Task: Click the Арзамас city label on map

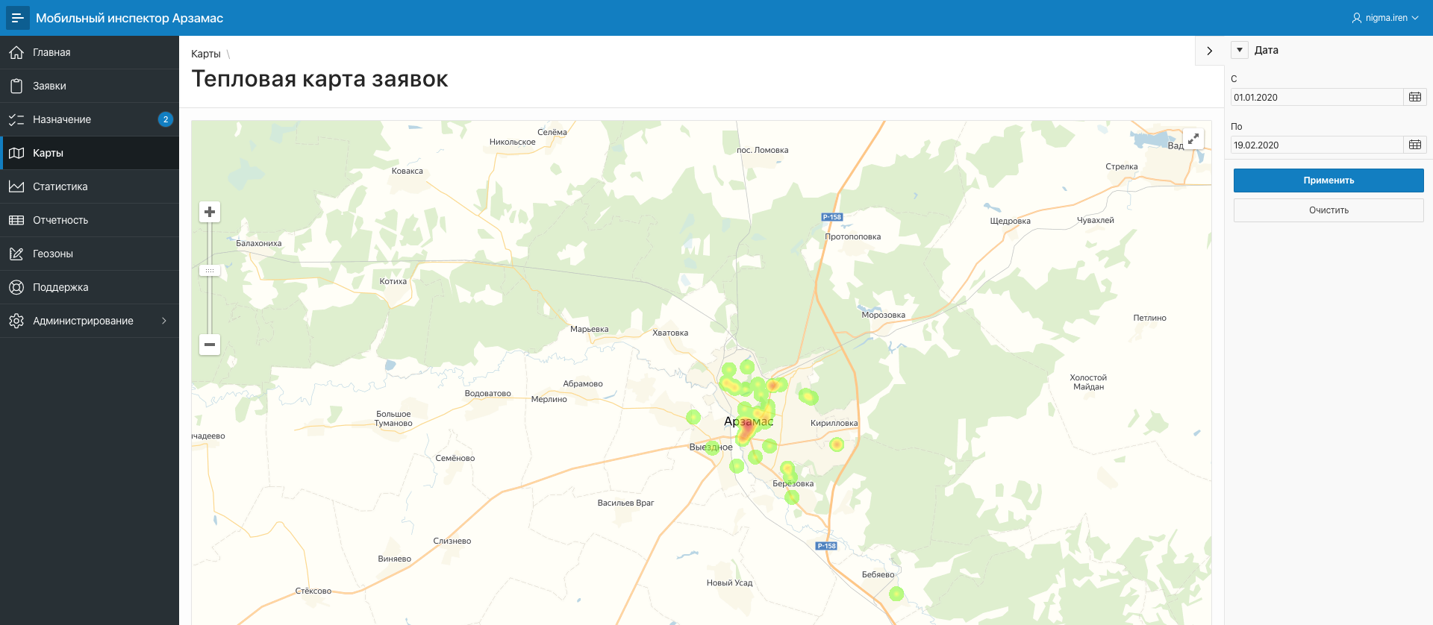Action: (x=749, y=421)
